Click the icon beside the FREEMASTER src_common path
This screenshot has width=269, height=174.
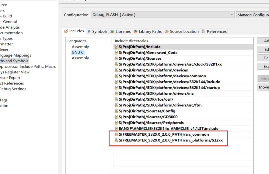pos(116,134)
